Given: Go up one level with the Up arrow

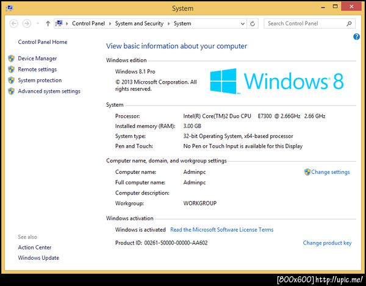Looking at the screenshot, I should (48, 24).
